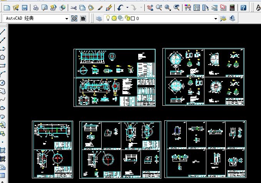The height and width of the screenshot is (183, 261).
Task: Select the Table tool
Action: click(2, 176)
